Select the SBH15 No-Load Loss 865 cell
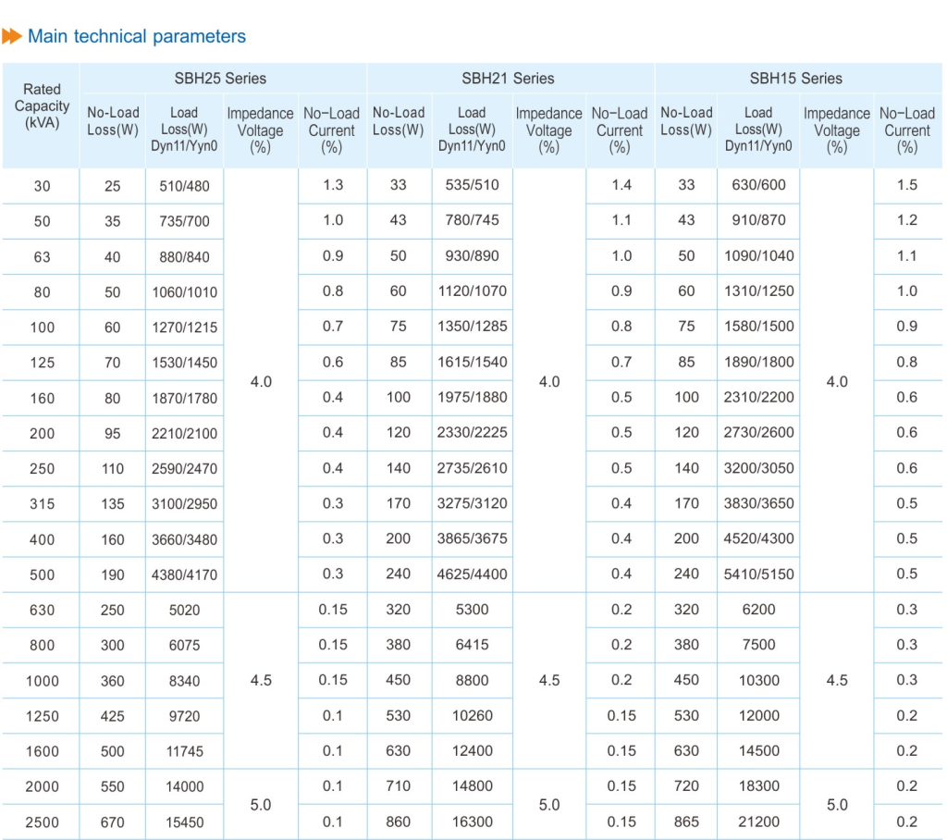Viewport: 947px width, 840px height. coord(686,821)
